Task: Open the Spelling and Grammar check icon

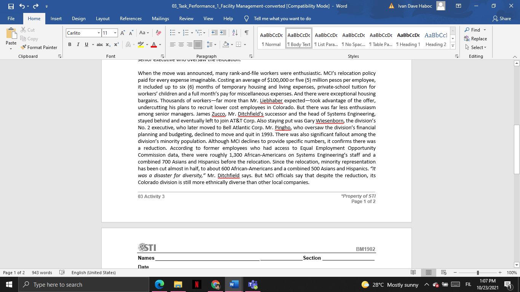Action: pos(62,273)
